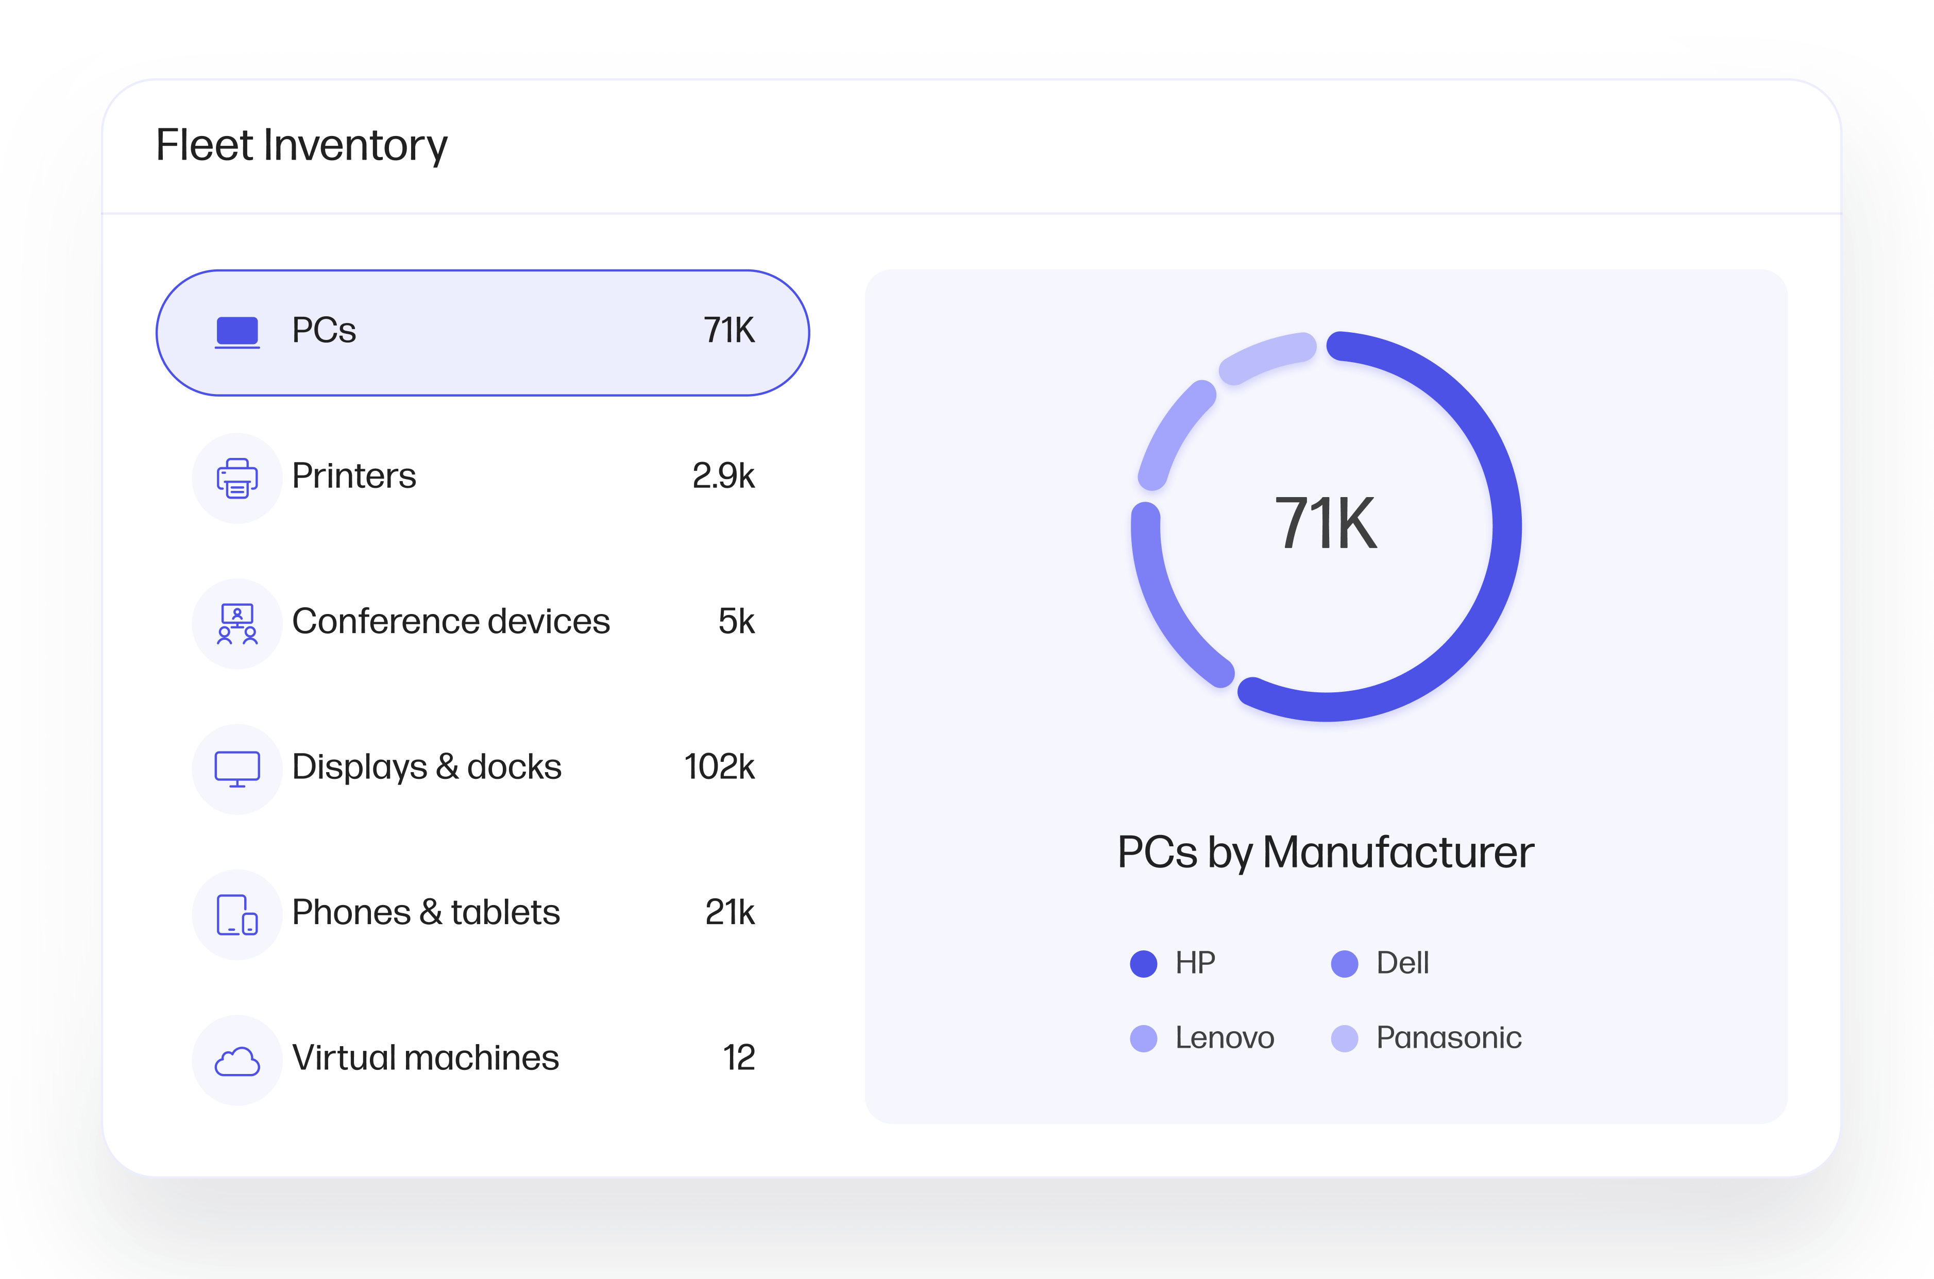The height and width of the screenshot is (1279, 1934).
Task: Click the PCs laptop icon
Action: tap(237, 333)
